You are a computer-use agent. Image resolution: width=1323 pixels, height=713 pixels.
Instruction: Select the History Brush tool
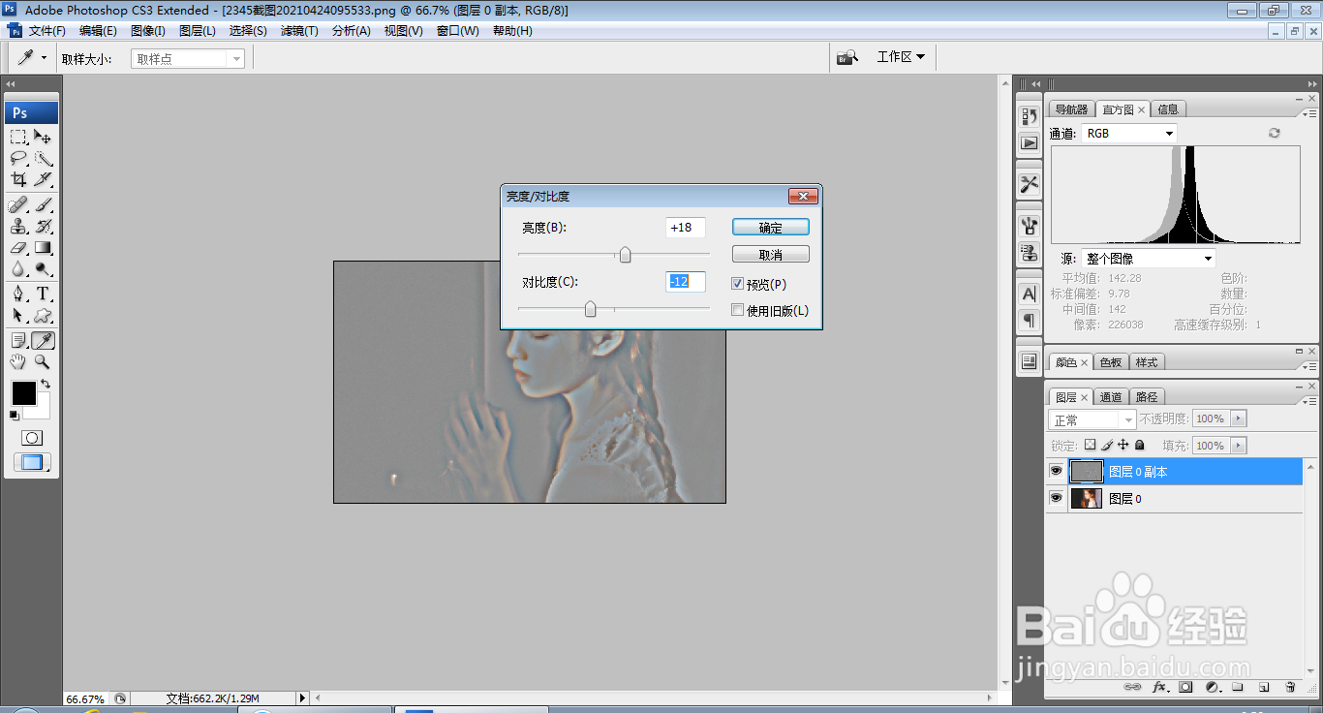[43, 226]
